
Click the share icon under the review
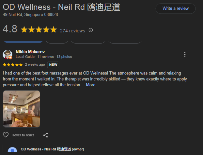45,135
